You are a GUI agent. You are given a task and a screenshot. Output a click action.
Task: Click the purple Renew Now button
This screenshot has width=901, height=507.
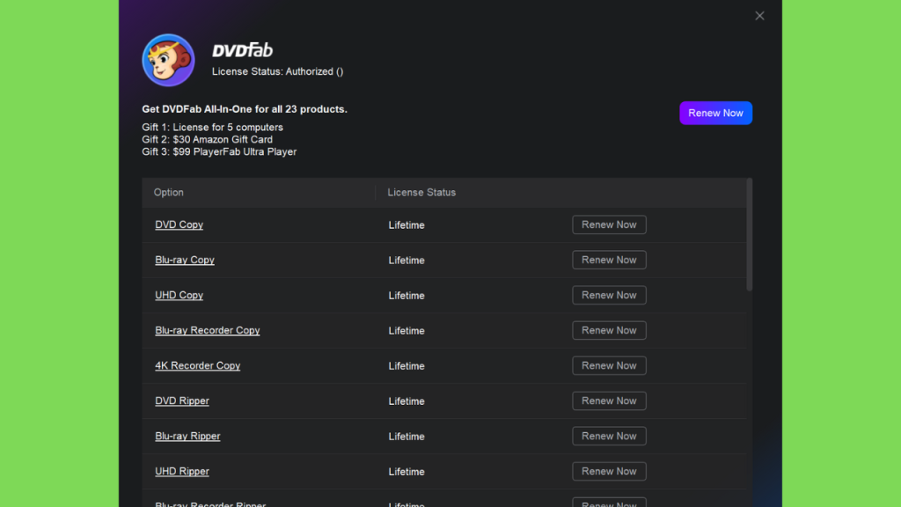tap(715, 114)
